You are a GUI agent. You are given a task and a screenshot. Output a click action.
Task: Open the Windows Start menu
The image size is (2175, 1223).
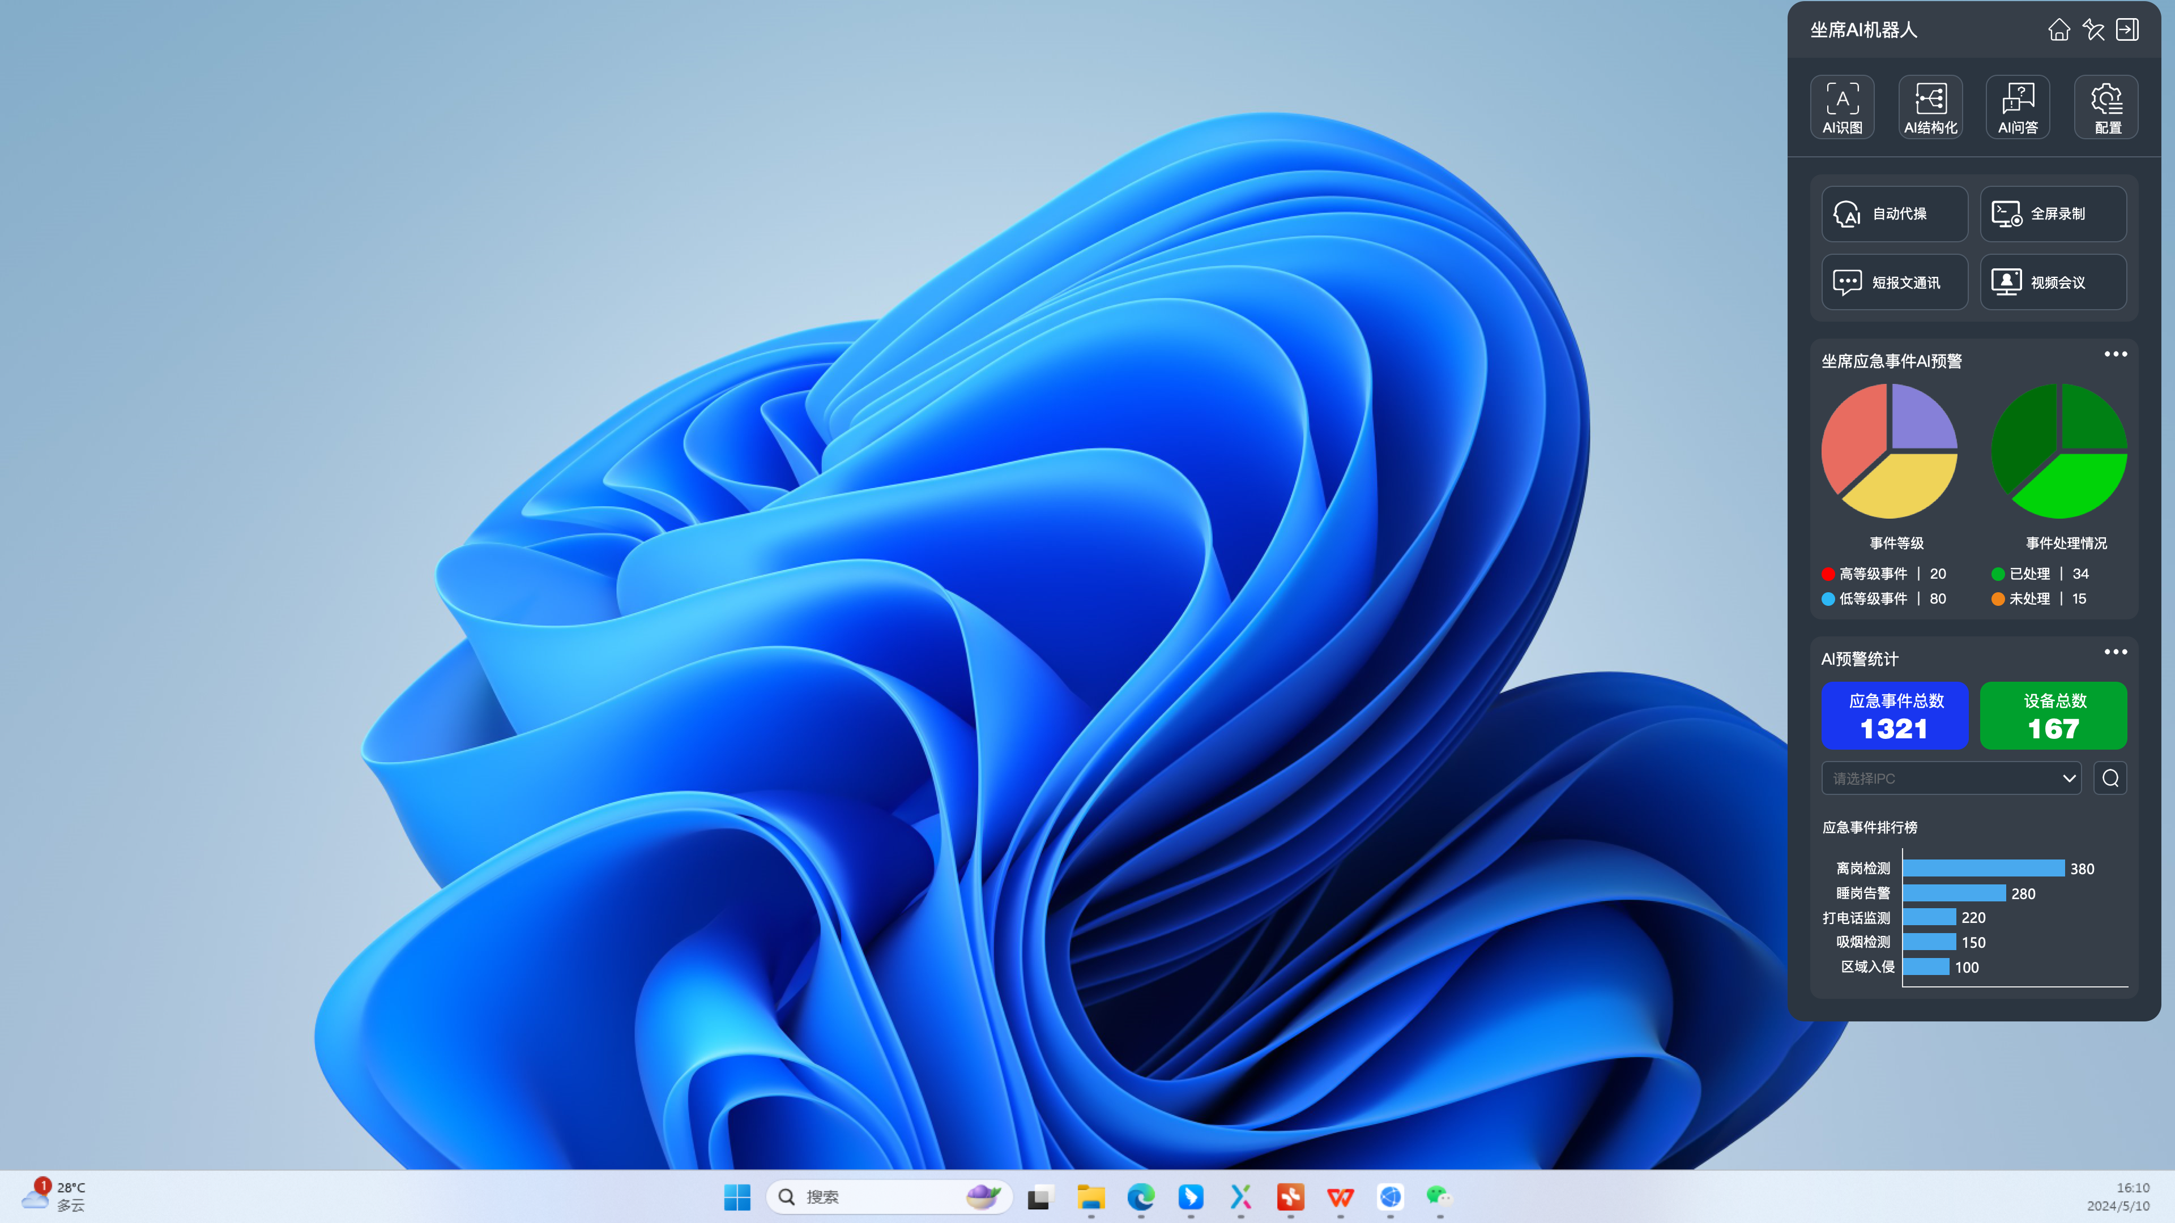coord(737,1197)
